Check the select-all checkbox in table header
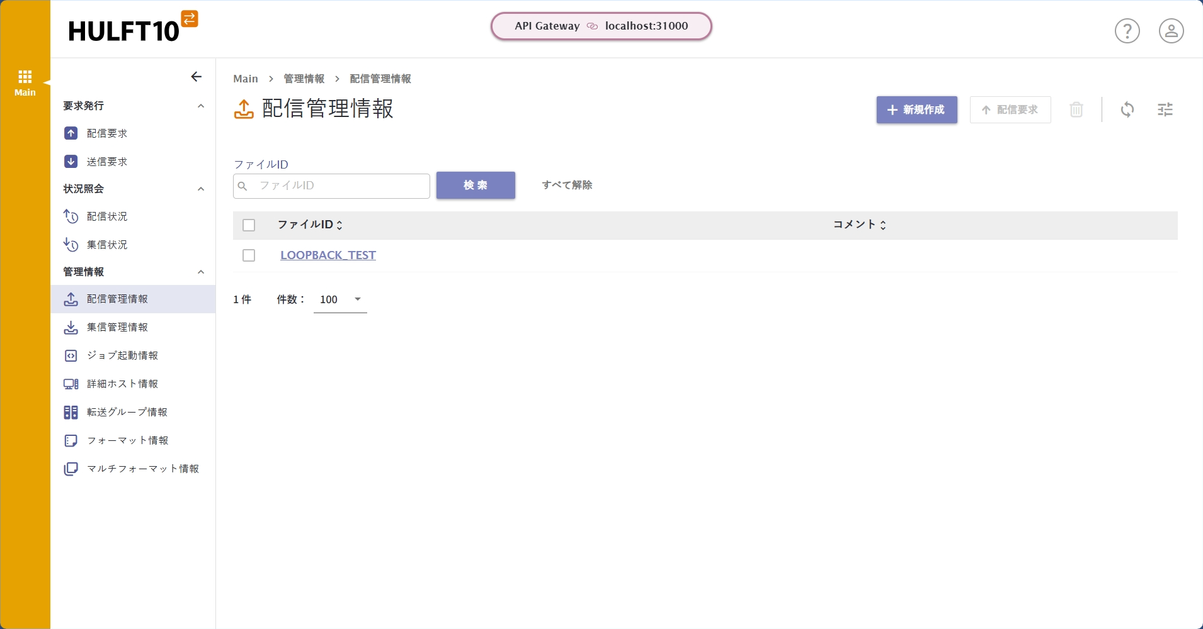This screenshot has height=629, width=1203. [249, 225]
